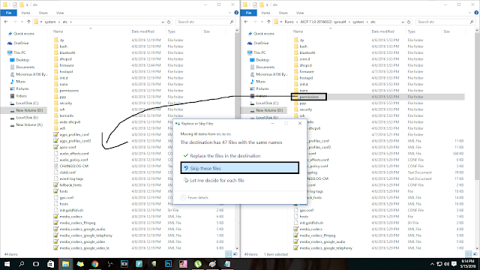Select Documents in right window's navigation pane
The height and width of the screenshot is (270, 480).
(265, 67)
